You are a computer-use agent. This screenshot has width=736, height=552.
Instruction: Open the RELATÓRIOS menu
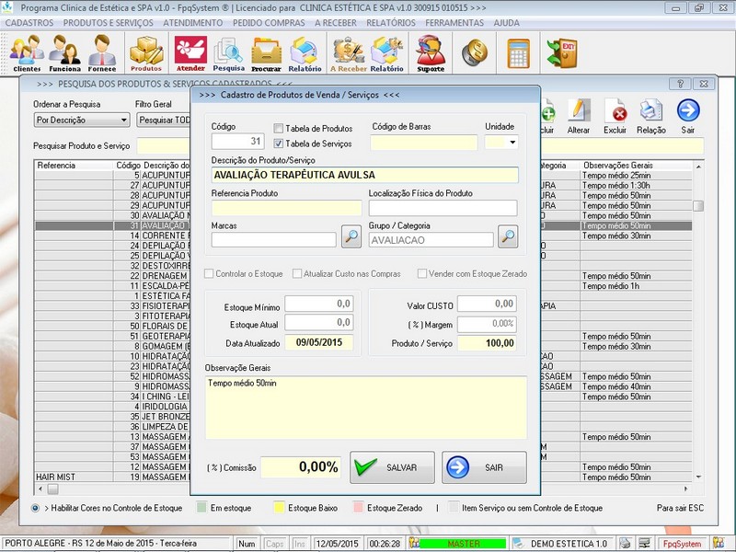point(390,22)
